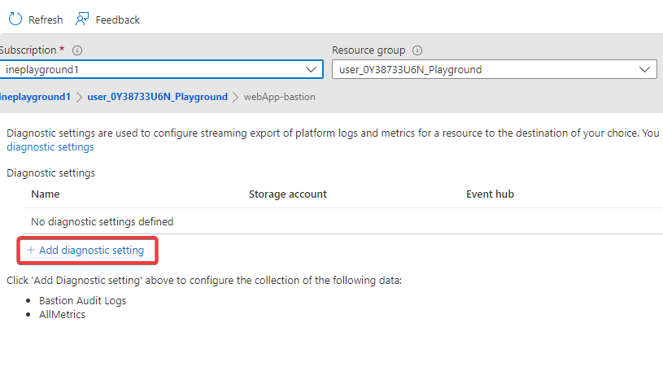Viewport: 663px width, 371px height.
Task: Click the Refresh circular arrow icon
Action: click(x=15, y=19)
